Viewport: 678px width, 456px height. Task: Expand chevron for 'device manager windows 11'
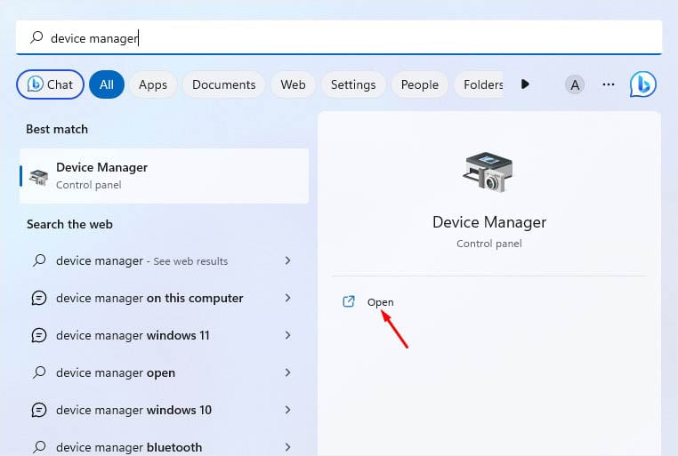(287, 335)
